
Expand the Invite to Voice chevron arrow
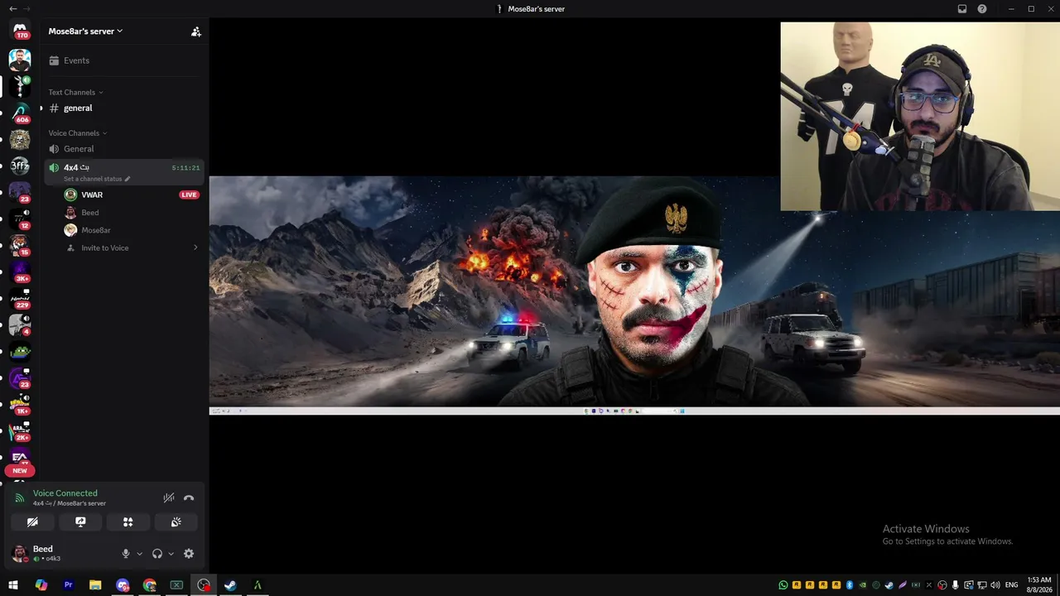point(195,248)
